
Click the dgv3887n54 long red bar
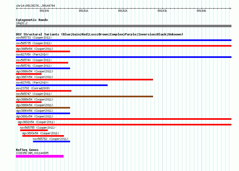pos(84,80)
